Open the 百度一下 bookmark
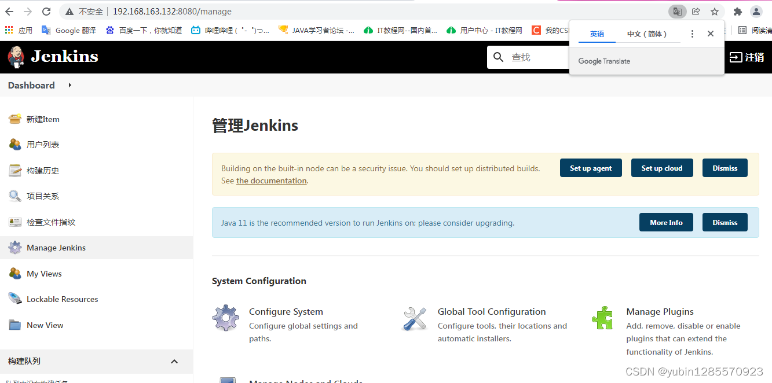 pyautogui.click(x=144, y=30)
